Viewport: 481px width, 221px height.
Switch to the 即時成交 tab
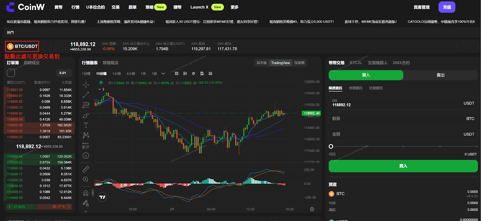(32, 63)
